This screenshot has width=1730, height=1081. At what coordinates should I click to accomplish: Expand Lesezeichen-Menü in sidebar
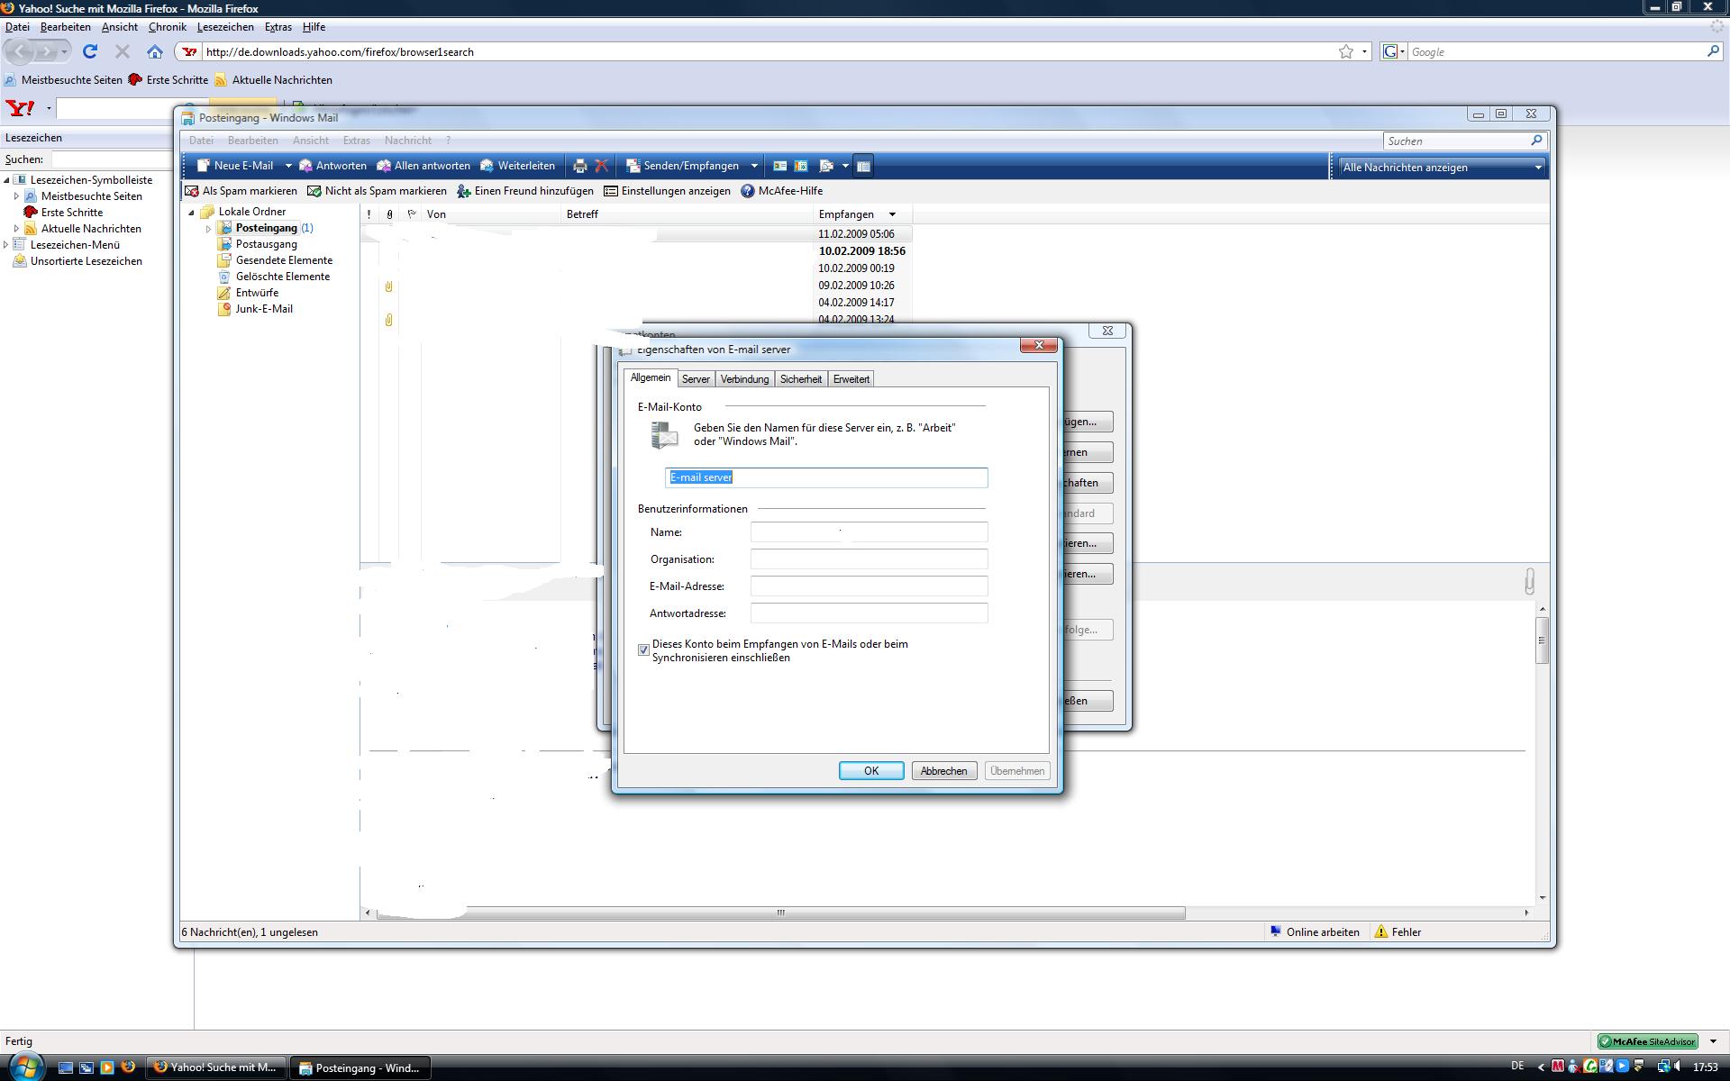point(6,244)
